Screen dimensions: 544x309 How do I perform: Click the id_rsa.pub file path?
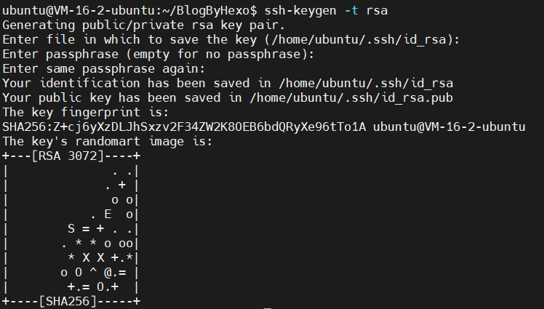pyautogui.click(x=351, y=98)
